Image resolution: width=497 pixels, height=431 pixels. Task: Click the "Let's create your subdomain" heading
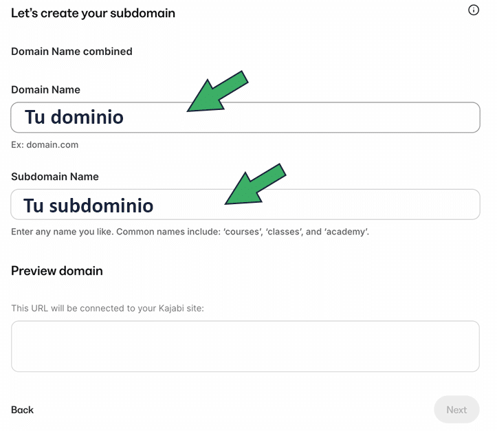93,13
